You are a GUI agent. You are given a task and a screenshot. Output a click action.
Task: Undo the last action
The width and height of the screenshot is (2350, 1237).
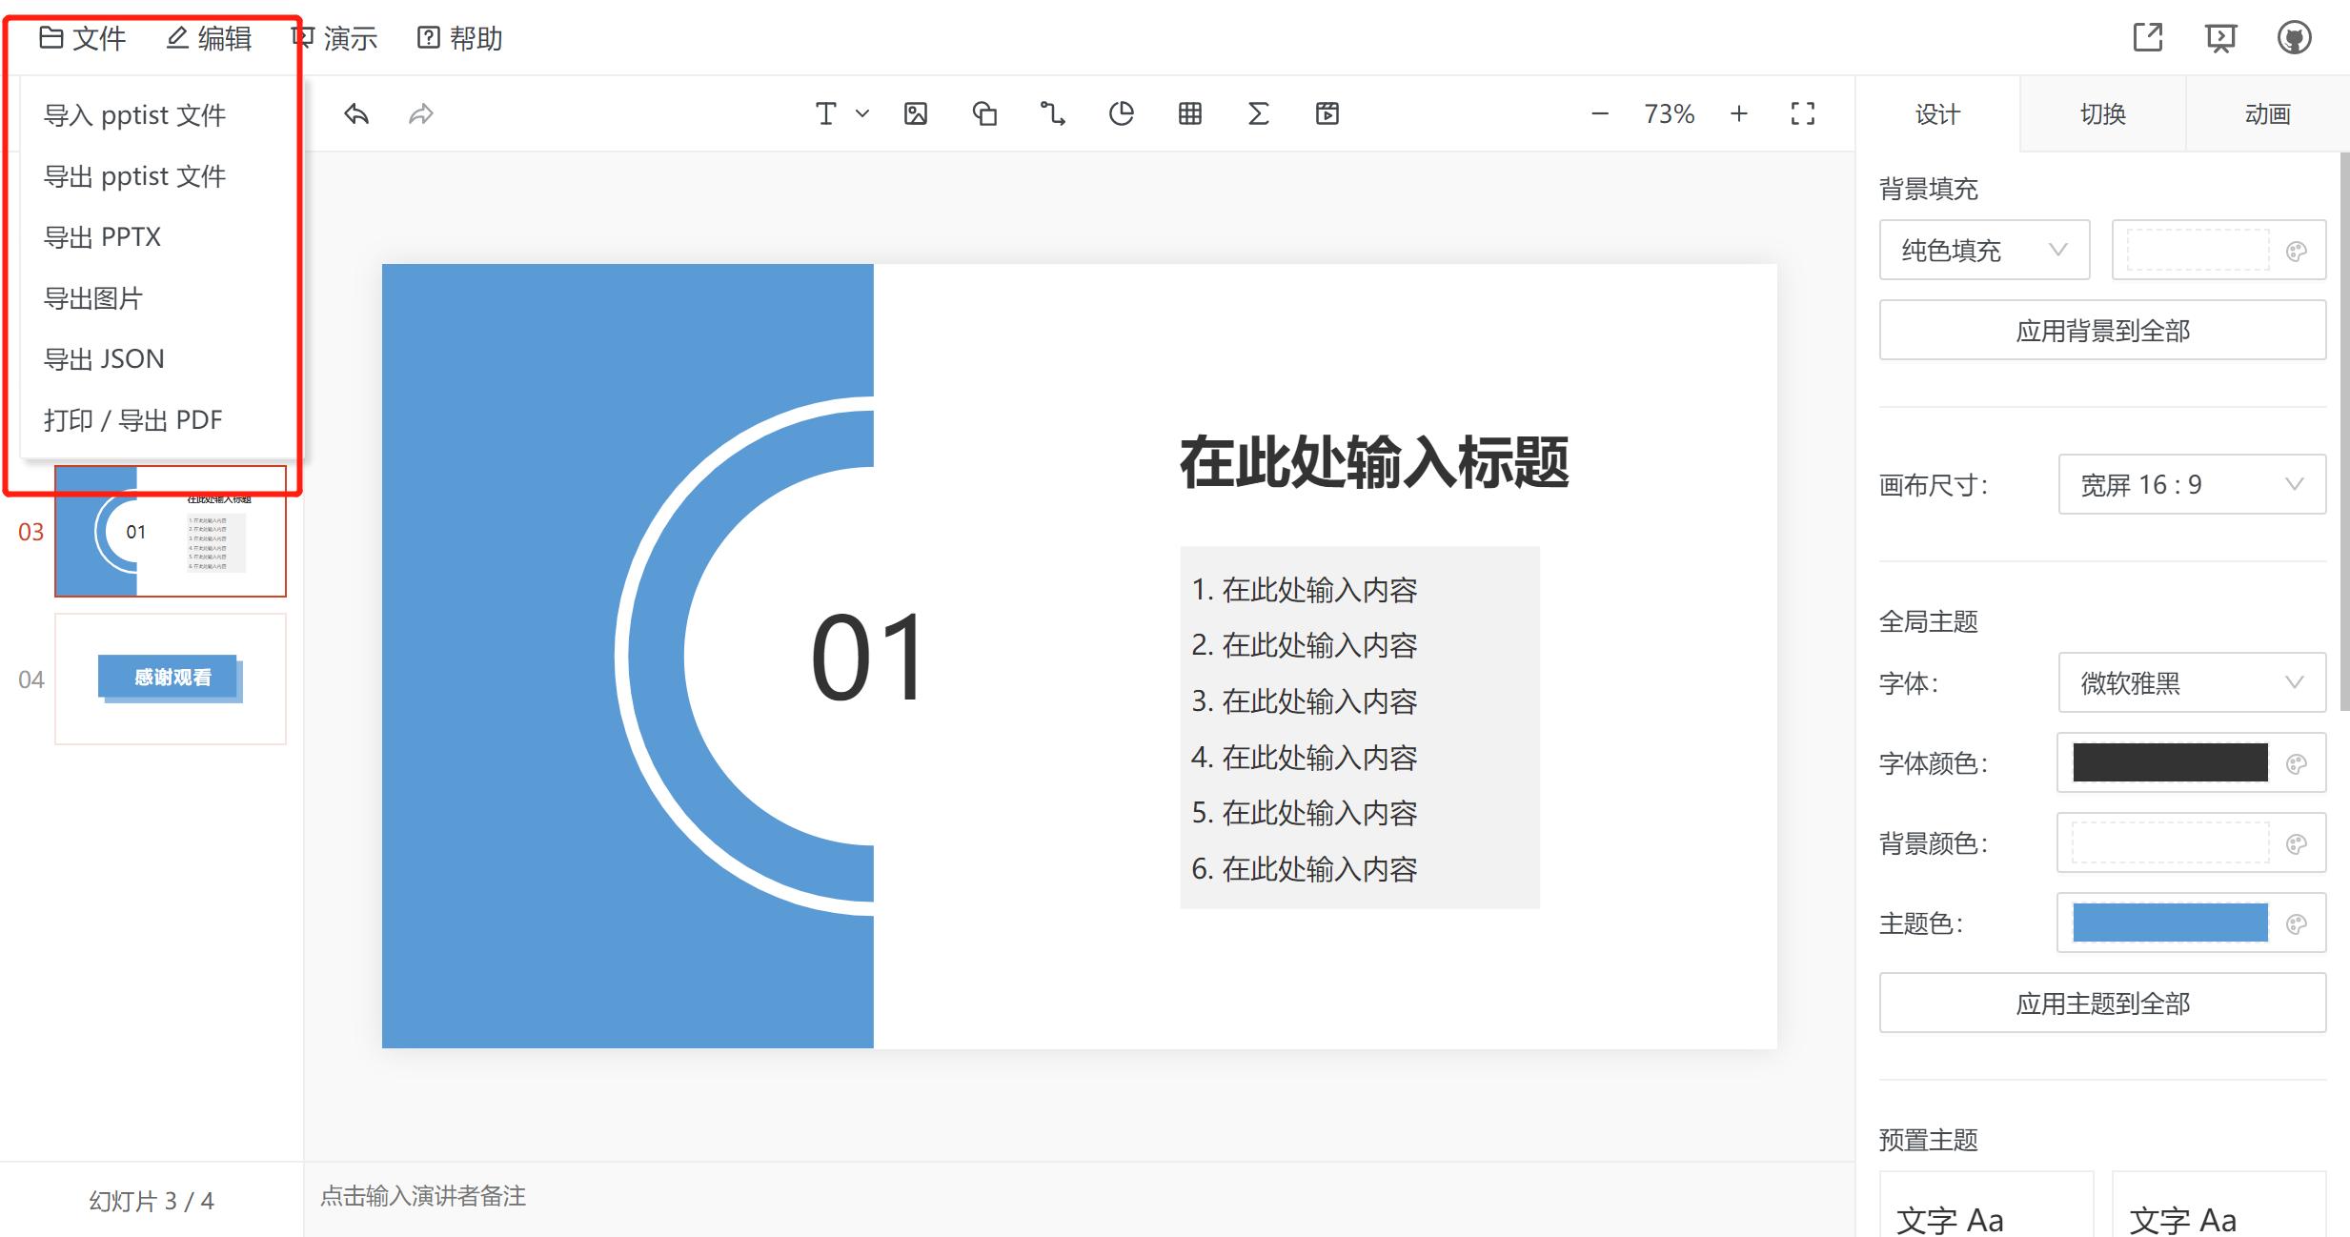[356, 113]
